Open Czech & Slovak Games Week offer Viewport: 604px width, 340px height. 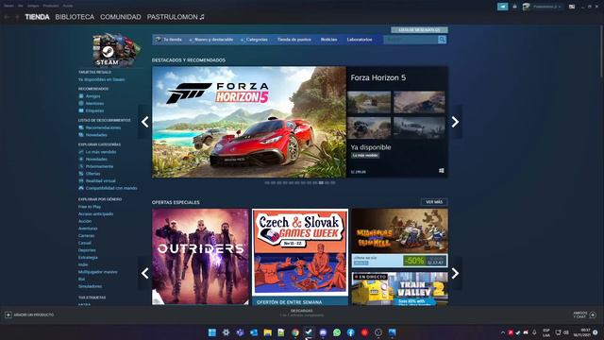[300, 257]
